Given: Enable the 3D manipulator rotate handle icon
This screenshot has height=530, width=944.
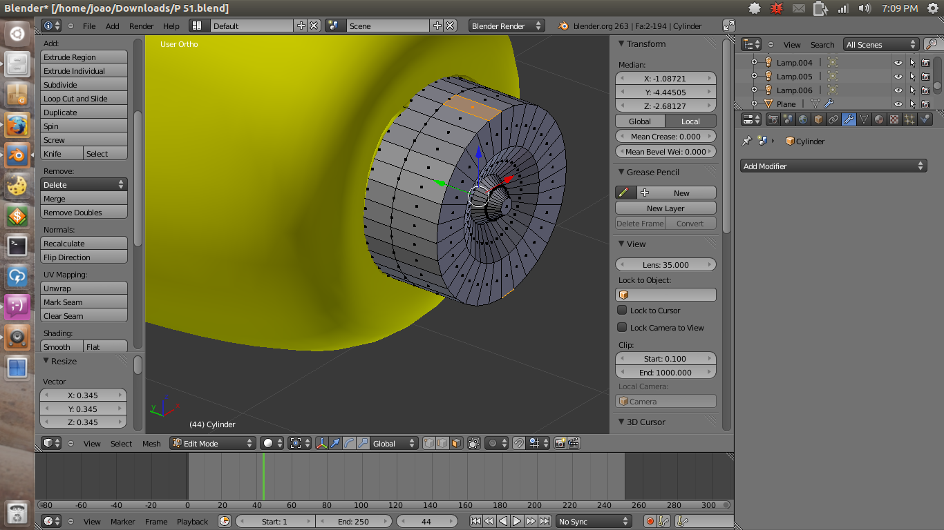Looking at the screenshot, I should [x=348, y=443].
